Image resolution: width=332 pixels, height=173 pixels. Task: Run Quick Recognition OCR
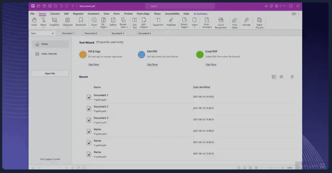pos(221,23)
